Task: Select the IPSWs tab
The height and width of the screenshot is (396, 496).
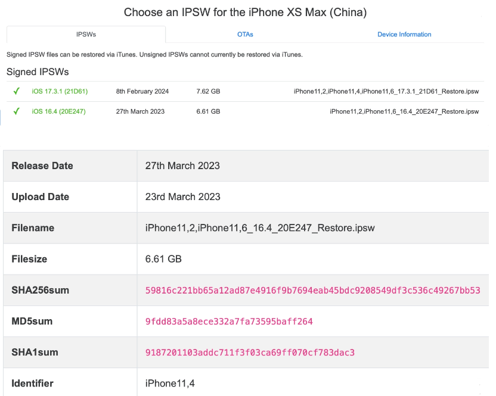Action: click(x=86, y=35)
